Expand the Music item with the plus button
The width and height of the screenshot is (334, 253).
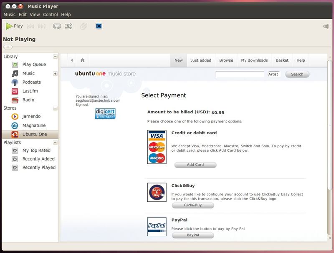click(55, 74)
